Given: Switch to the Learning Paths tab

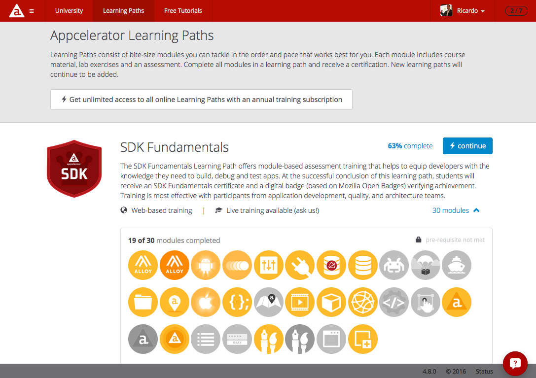Looking at the screenshot, I should coord(123,10).
